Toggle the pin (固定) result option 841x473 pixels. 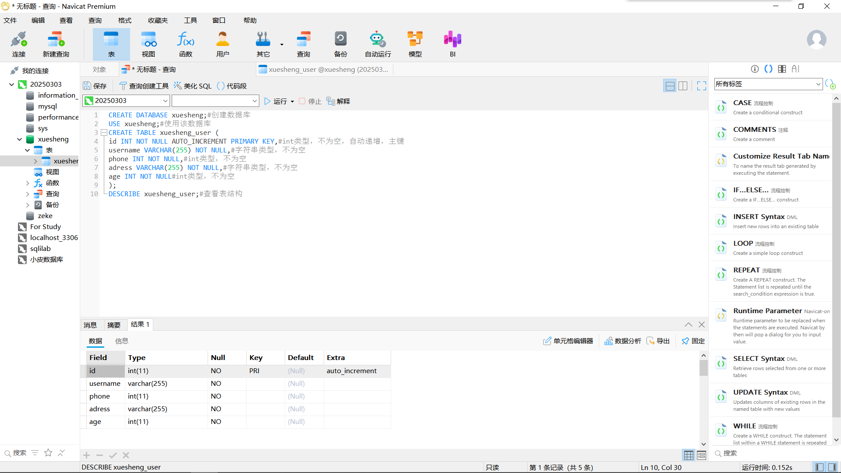pos(693,341)
